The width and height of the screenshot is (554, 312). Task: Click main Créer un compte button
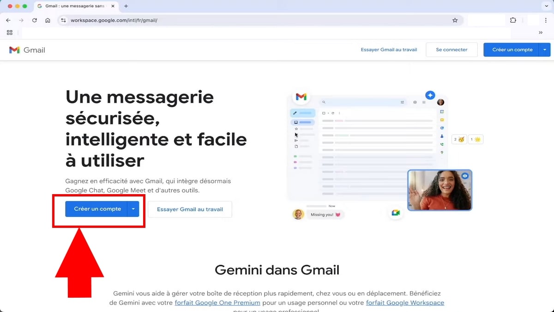click(x=96, y=209)
